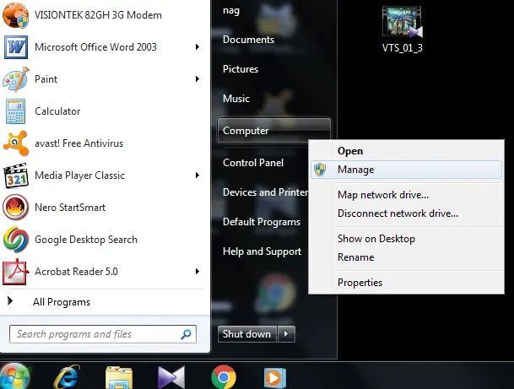The image size is (514, 389).
Task: Expand the Paint jump list arrow
Action: [x=197, y=79]
